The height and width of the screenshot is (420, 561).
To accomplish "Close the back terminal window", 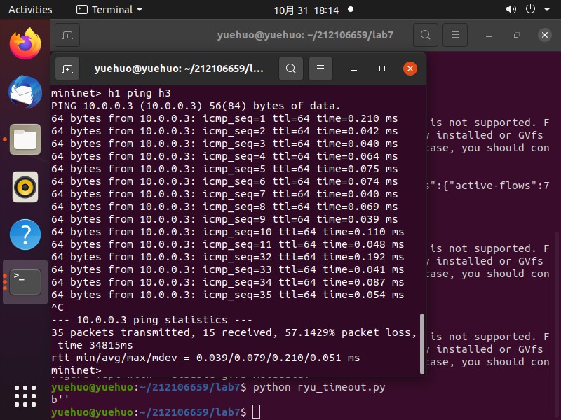I will (545, 35).
